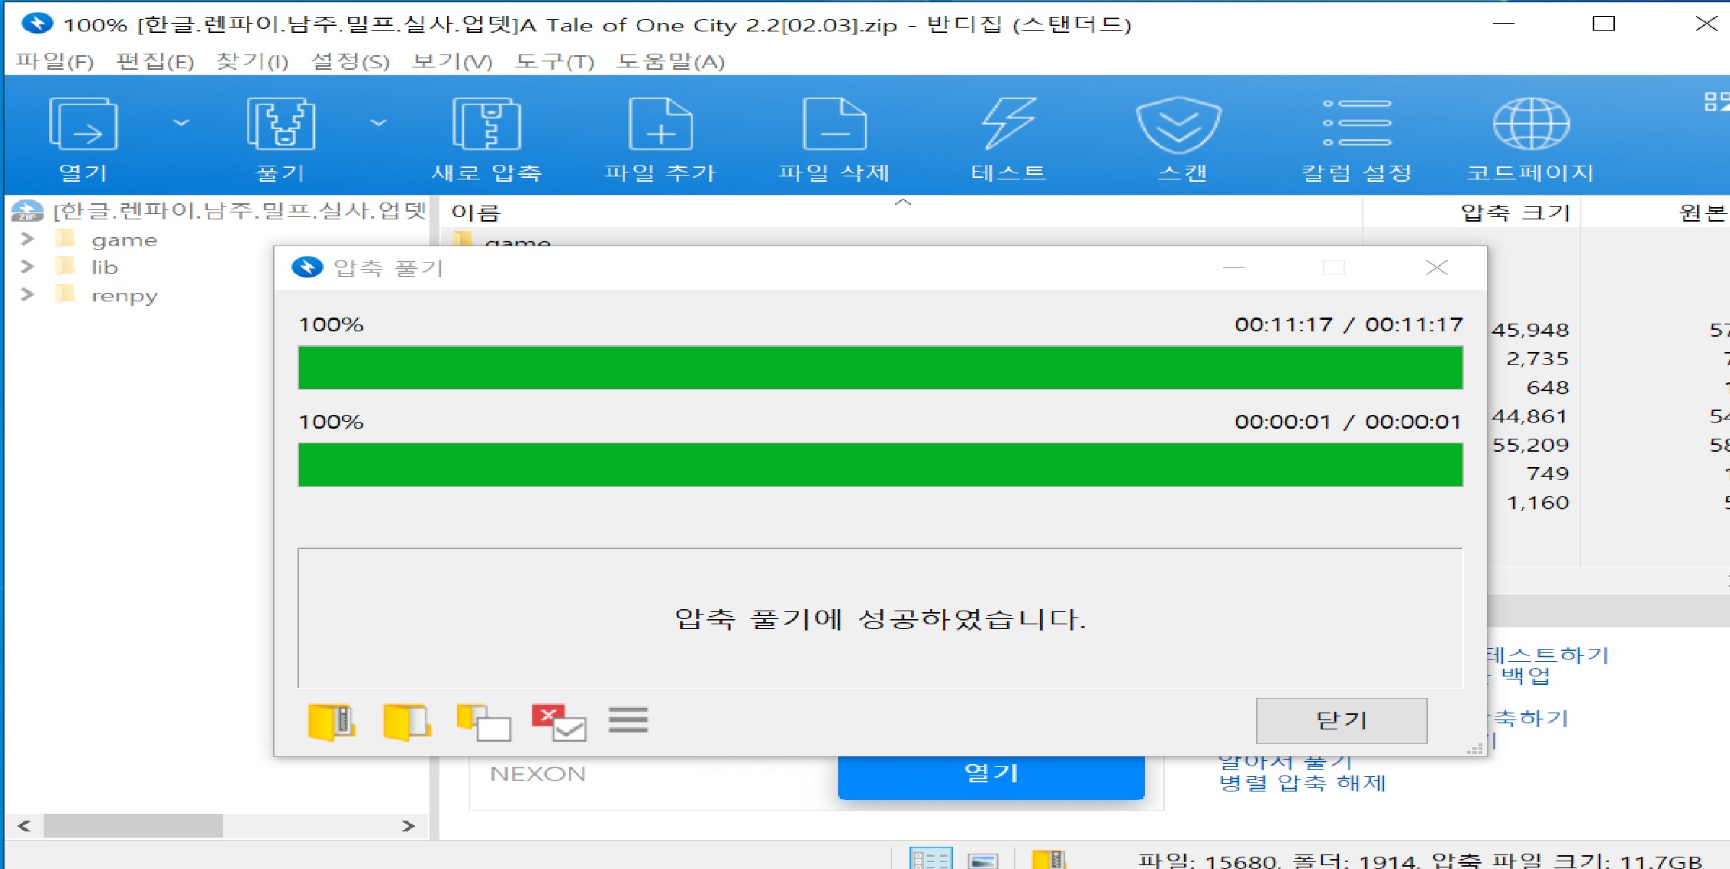Click the left pane horizontal scrollbar
The image size is (1730, 869).
click(x=133, y=826)
